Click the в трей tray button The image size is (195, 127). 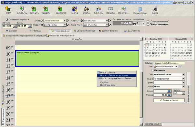[178, 2]
